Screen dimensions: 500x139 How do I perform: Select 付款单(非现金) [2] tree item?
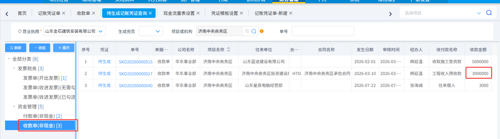tap(42, 116)
